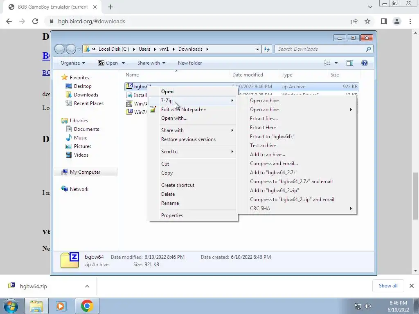
Task: Select Network in navigation pane
Action: 79,189
